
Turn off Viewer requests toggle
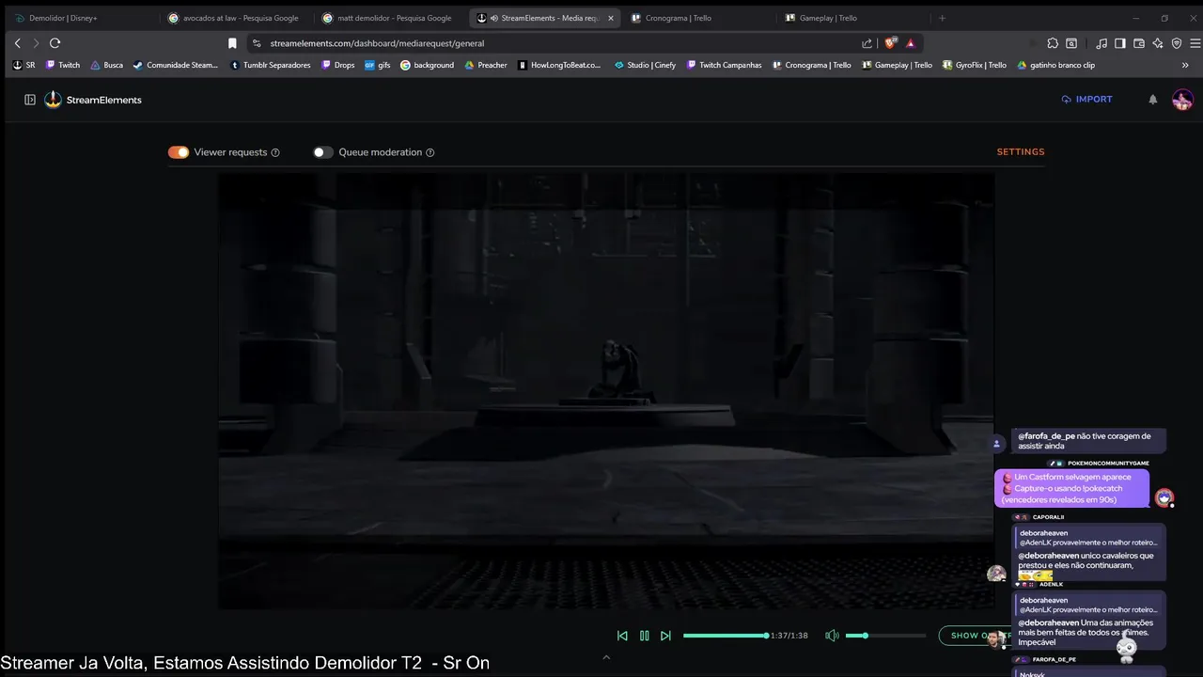pyautogui.click(x=179, y=152)
